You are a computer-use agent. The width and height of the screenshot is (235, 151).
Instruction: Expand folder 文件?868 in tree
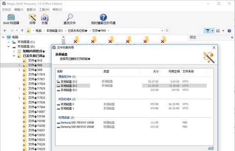point(19,65)
